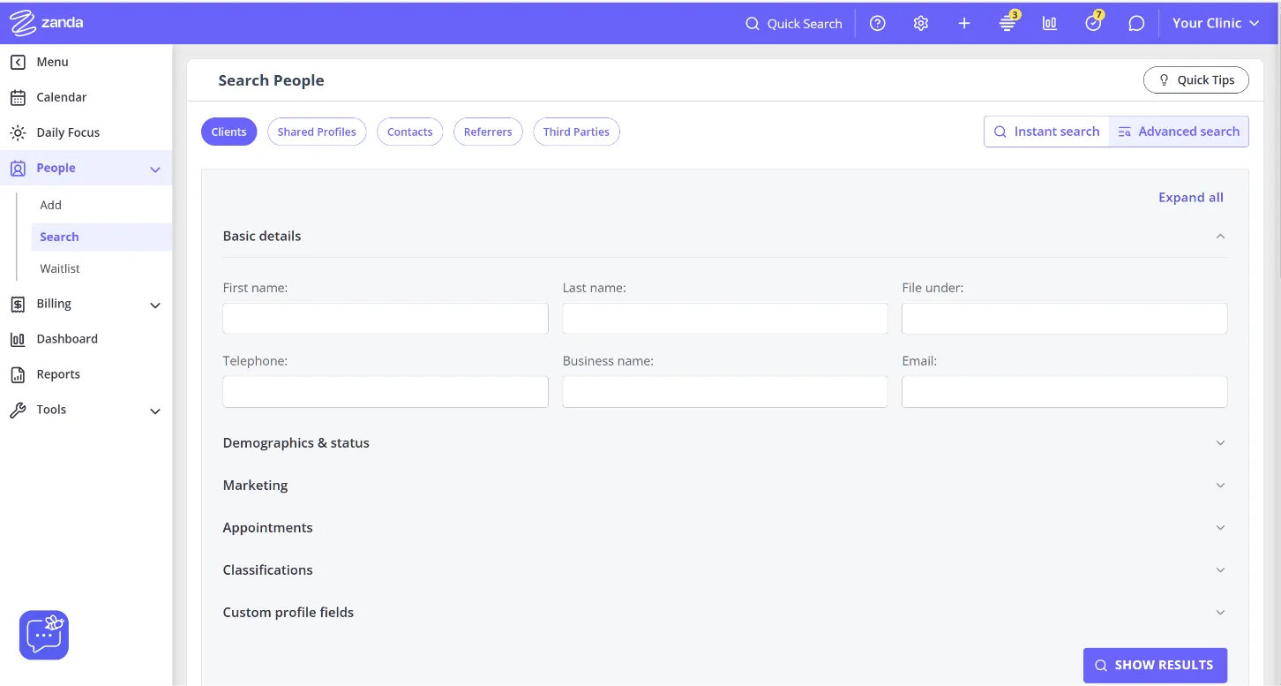Open the settings gear icon
Viewport: 1281px width, 686px height.
pos(921,24)
